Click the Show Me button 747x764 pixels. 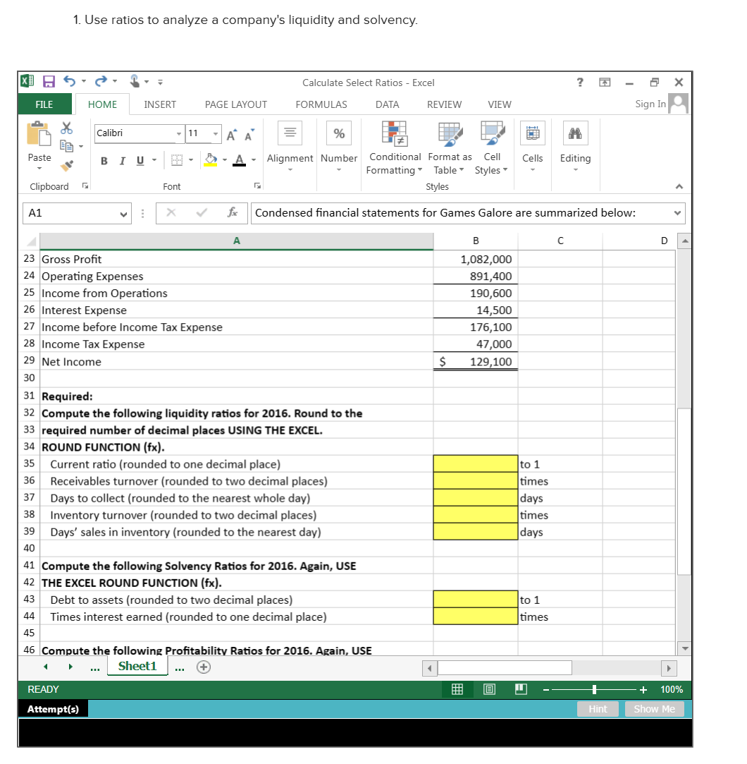point(654,709)
